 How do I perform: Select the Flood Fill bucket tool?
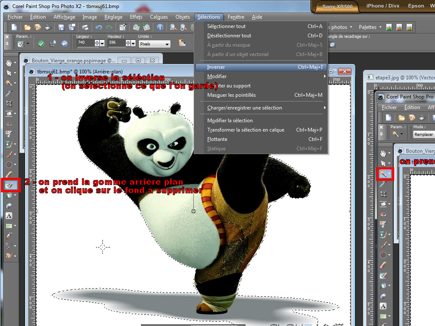click(9, 195)
